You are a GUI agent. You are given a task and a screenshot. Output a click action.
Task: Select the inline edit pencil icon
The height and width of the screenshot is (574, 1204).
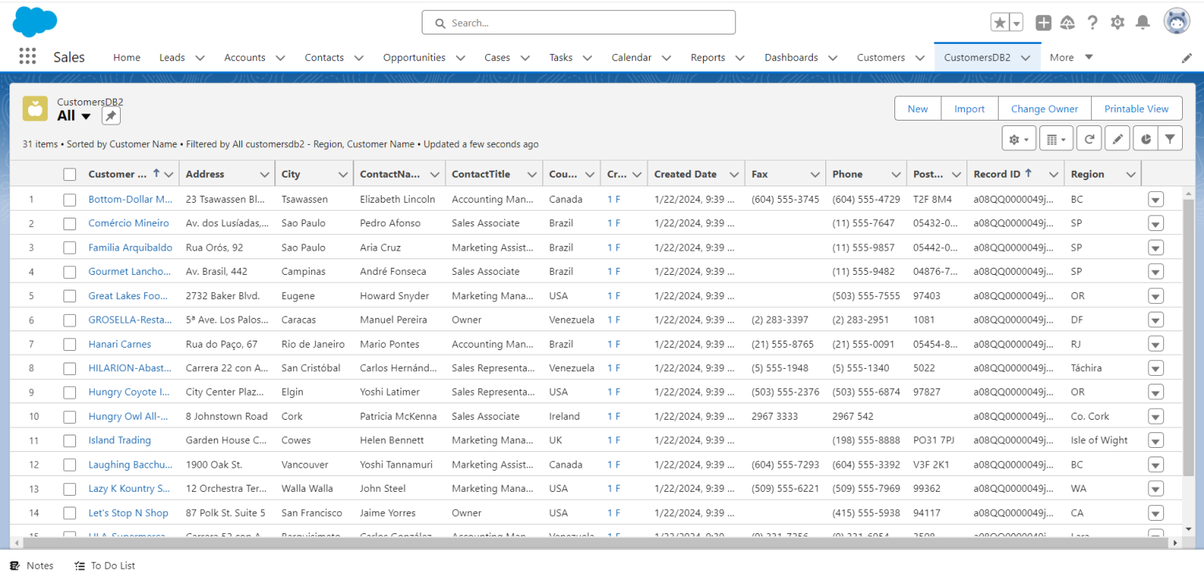click(x=1117, y=138)
